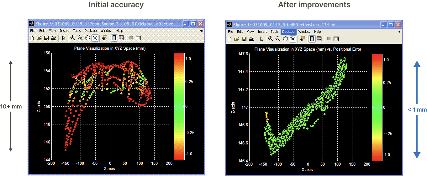Click MATLAB logo icon in Figure 1 title bar
Screen dimensions: 427x176
pos(229,24)
